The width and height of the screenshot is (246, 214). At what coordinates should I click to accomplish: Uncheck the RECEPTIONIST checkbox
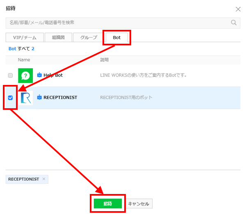[10, 98]
